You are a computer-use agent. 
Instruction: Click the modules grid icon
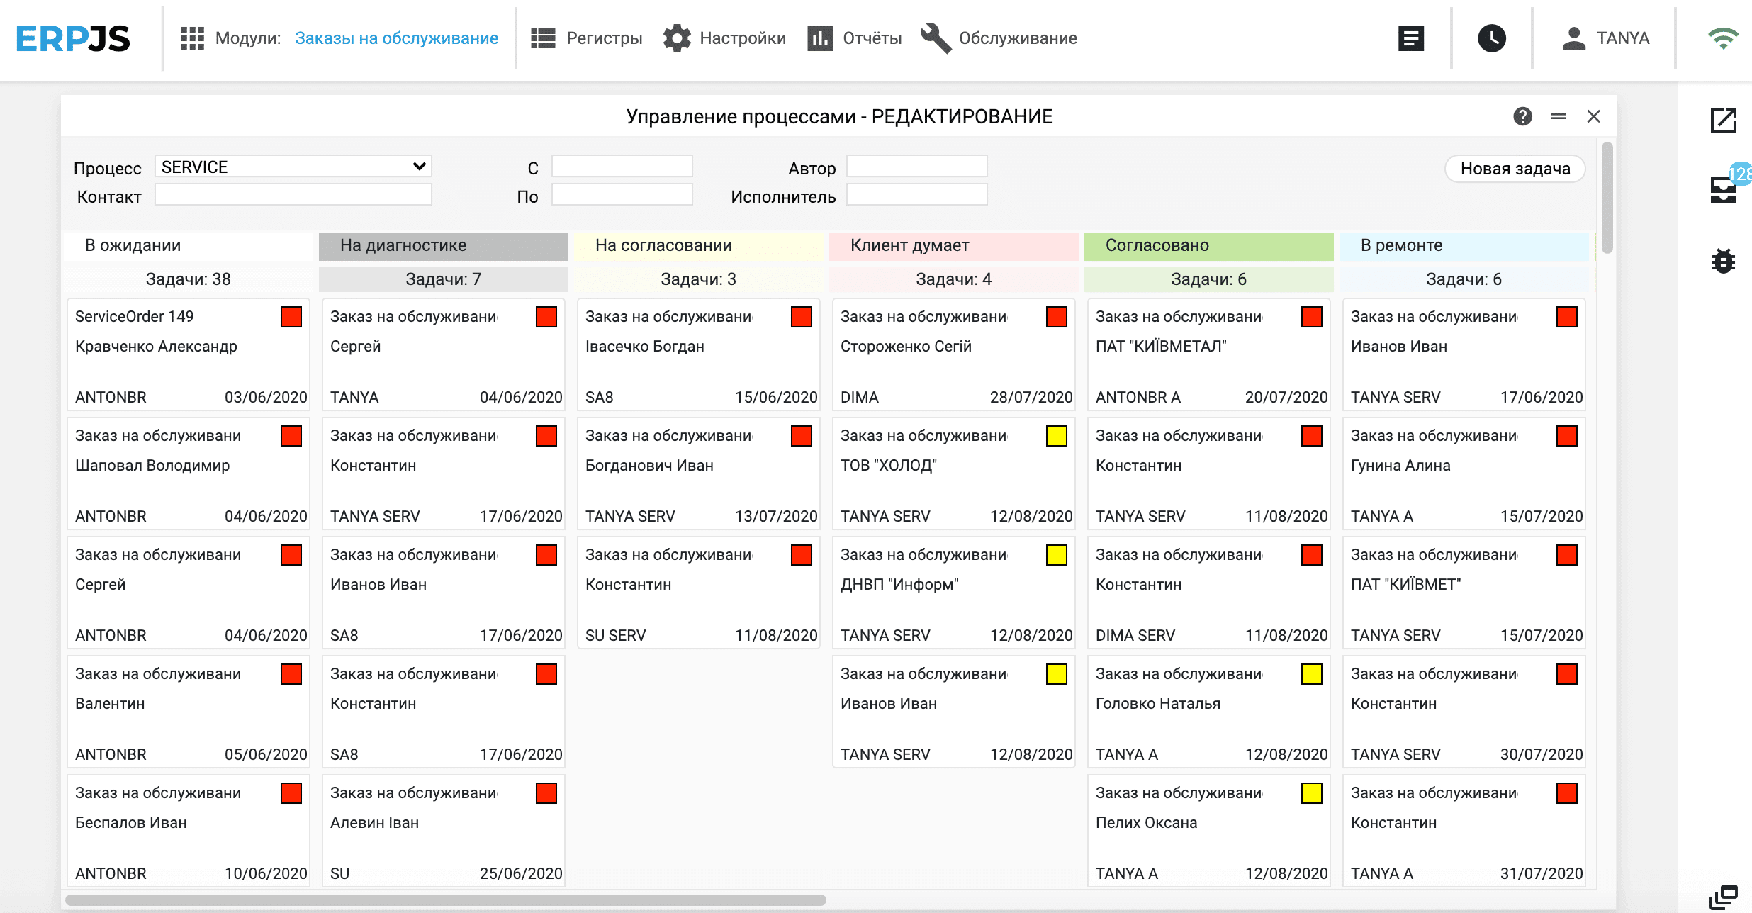[x=192, y=38]
